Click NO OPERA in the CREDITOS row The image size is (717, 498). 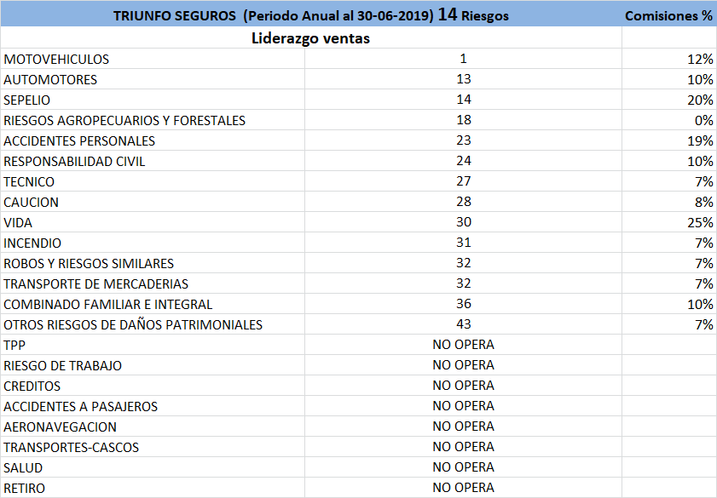(463, 386)
